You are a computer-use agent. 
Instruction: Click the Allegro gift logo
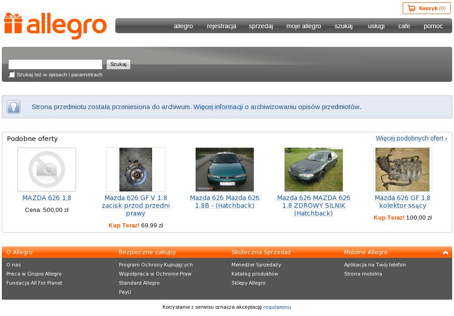[x=55, y=26]
